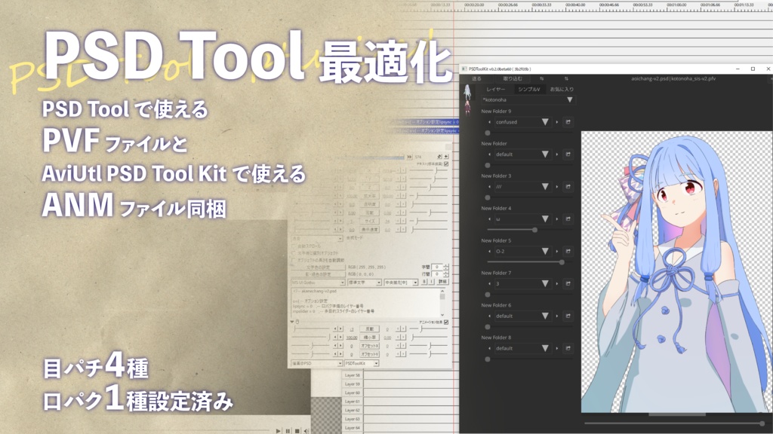This screenshot has width=773, height=434.
Task: Open '///' dropdown under New Folder 3
Action: [522, 187]
